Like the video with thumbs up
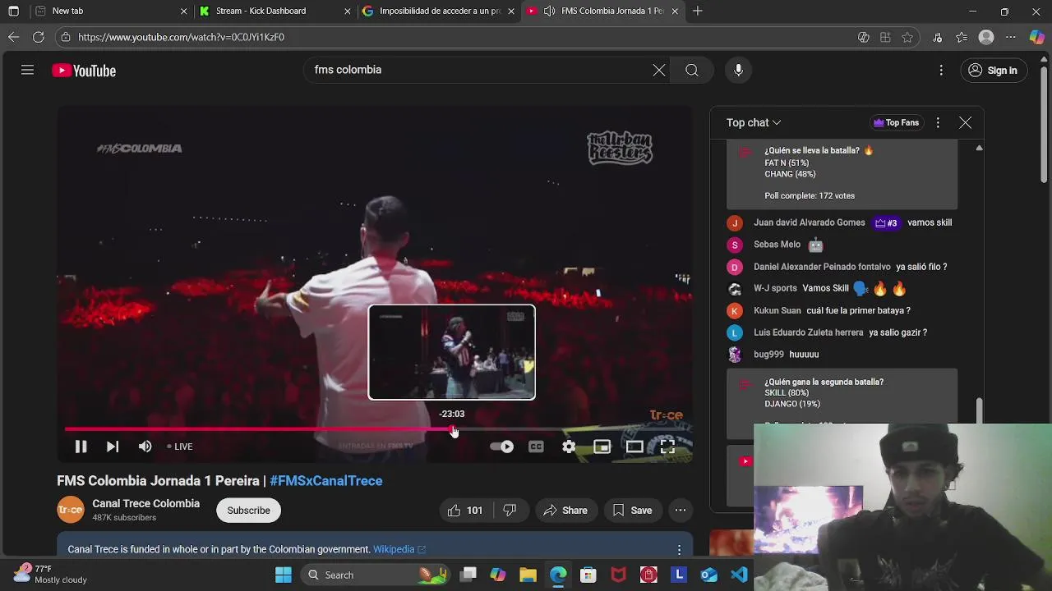 464,511
